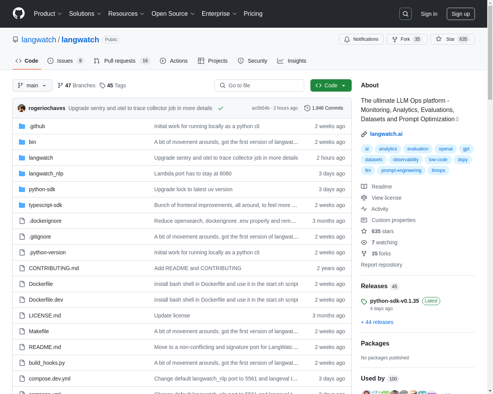Screen dimensions: 493x394
Task: Switch to the Security tab
Action: coord(253,61)
